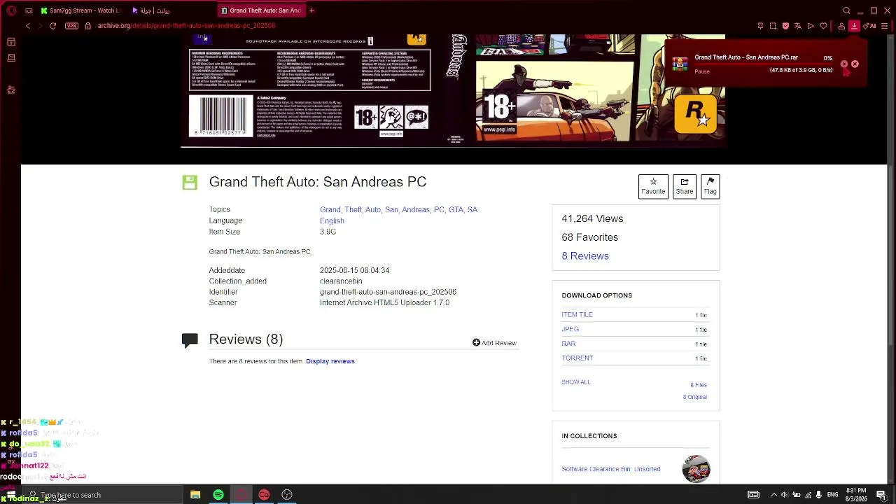Open the 8 Original link
This screenshot has width=896, height=504.
[695, 397]
